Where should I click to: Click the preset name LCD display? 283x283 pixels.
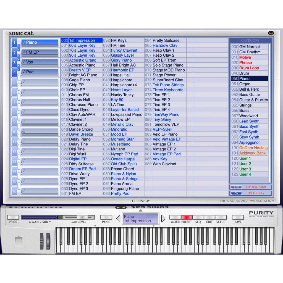click(x=141, y=219)
